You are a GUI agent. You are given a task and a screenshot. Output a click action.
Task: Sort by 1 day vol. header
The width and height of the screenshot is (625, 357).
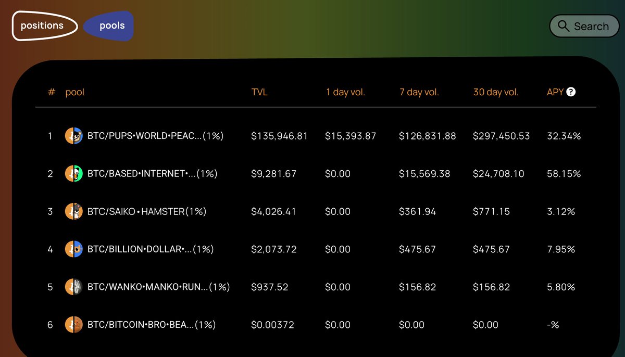click(x=345, y=92)
